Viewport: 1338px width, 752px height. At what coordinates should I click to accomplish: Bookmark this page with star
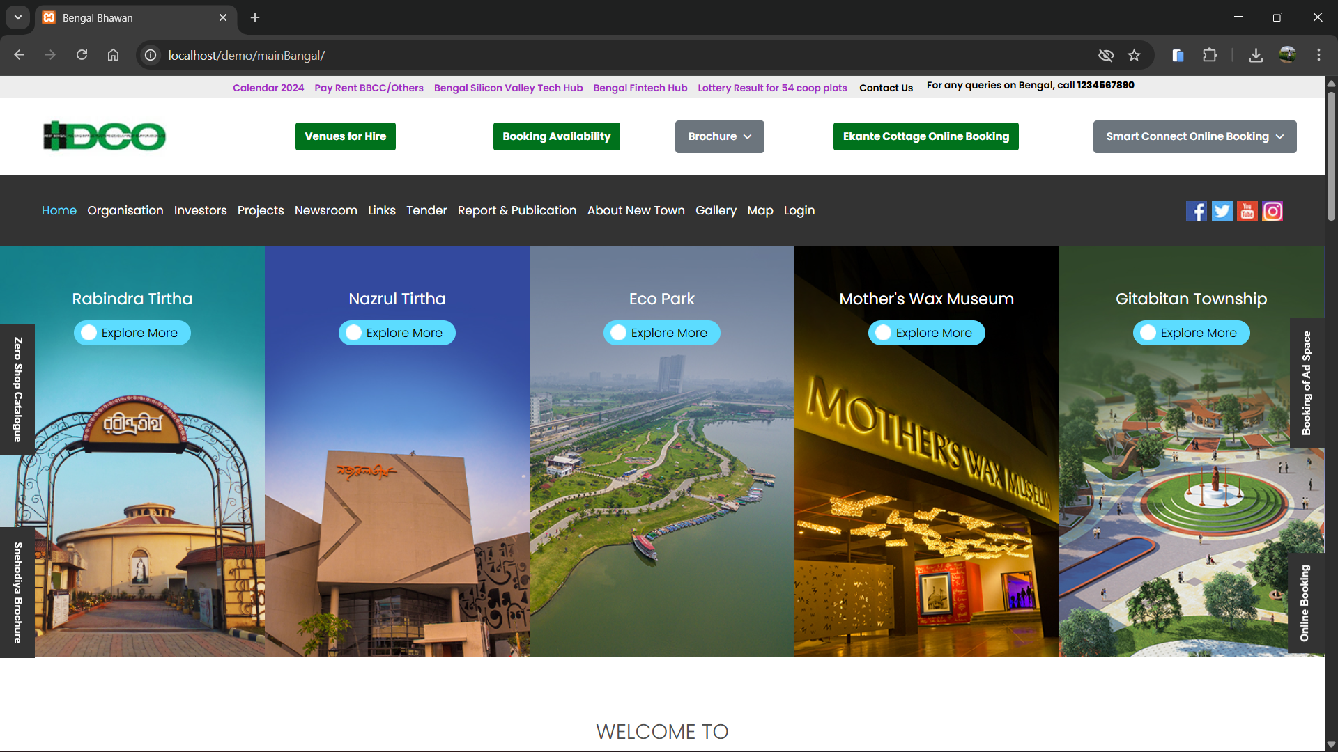click(x=1134, y=55)
